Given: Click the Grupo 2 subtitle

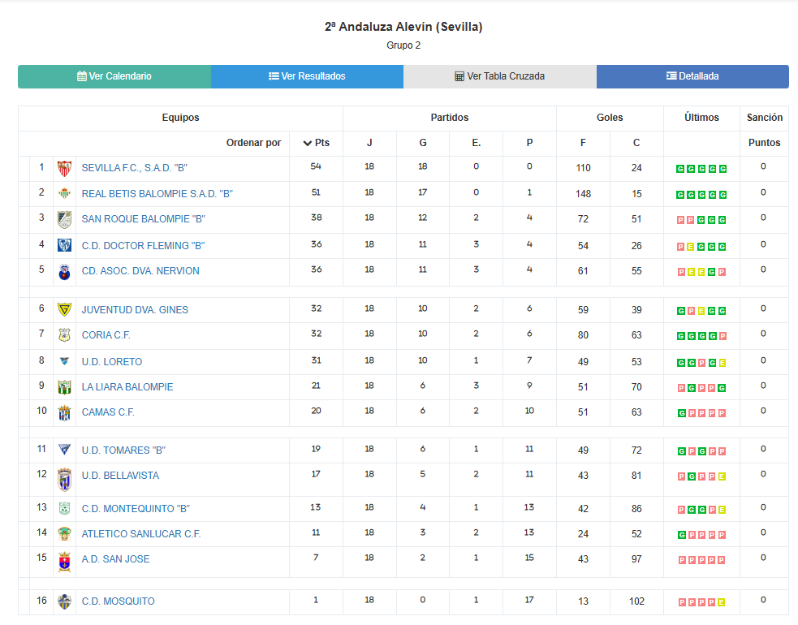Looking at the screenshot, I should coord(403,45).
